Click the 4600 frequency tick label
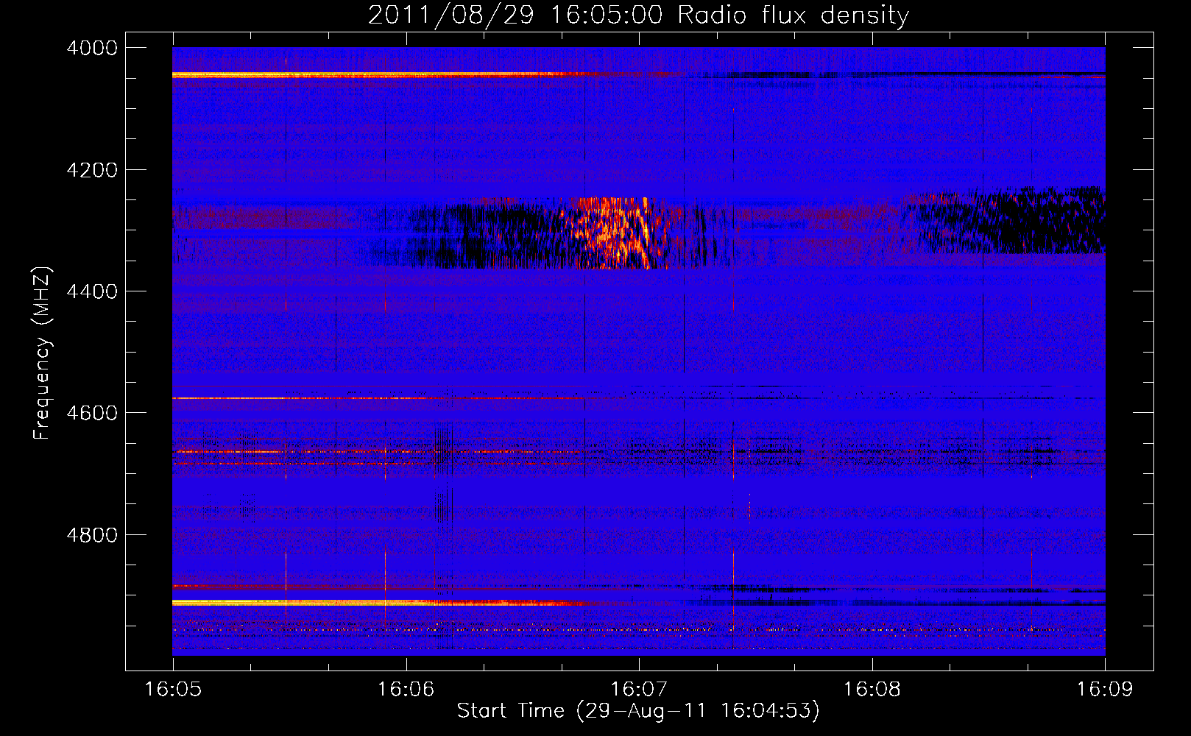Viewport: 1191px width, 736px height. pyautogui.click(x=92, y=413)
